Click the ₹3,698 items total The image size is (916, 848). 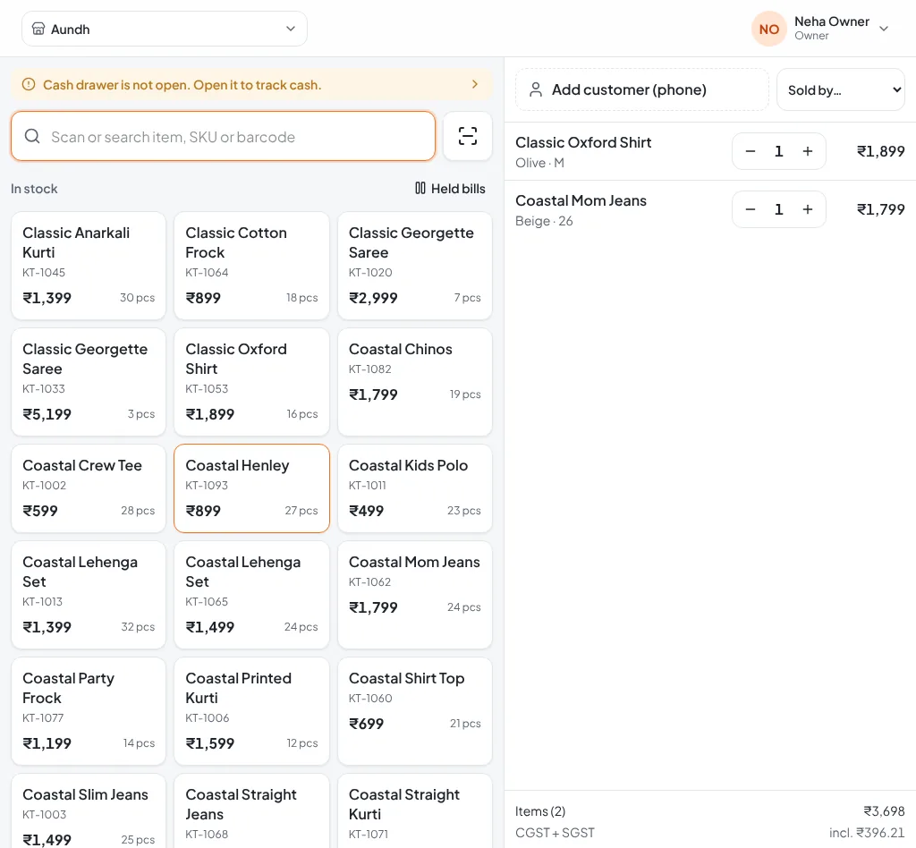point(884,811)
